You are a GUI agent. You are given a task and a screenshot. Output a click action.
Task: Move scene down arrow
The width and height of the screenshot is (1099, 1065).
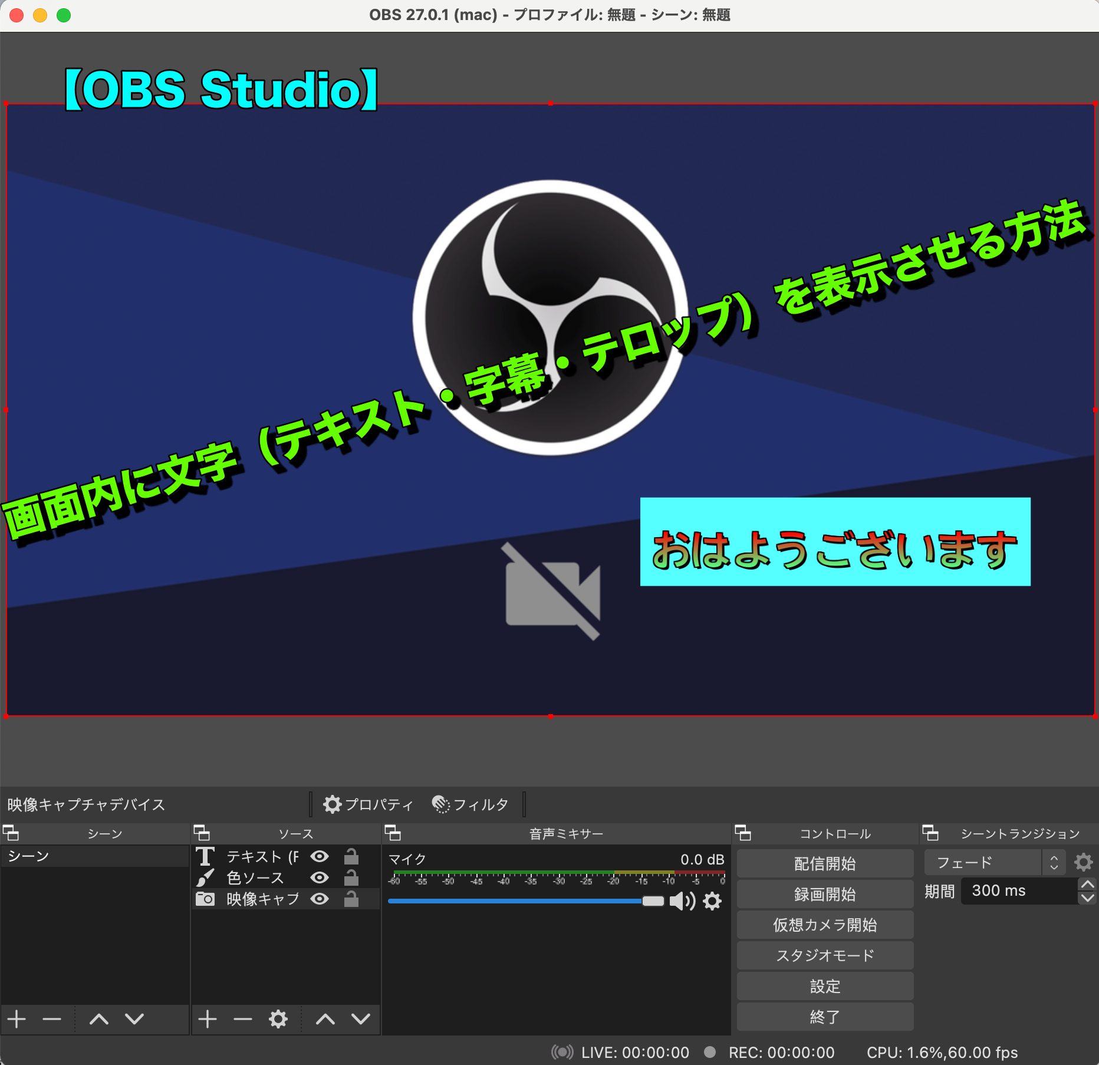click(134, 1019)
